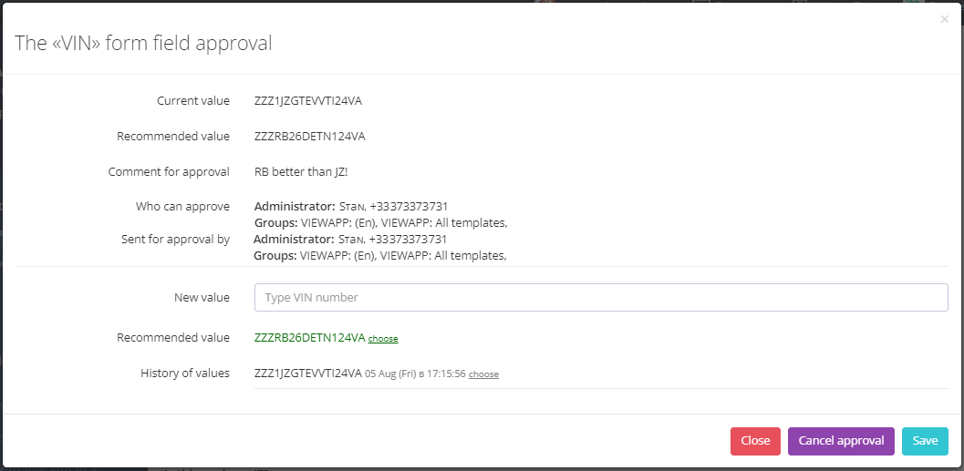Cancel the approval with the purple button
Image resolution: width=964 pixels, height=471 pixels.
coord(841,441)
